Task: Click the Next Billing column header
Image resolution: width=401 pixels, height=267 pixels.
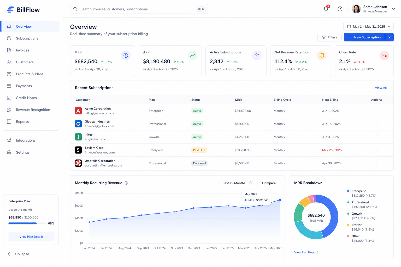Action: [x=330, y=100]
